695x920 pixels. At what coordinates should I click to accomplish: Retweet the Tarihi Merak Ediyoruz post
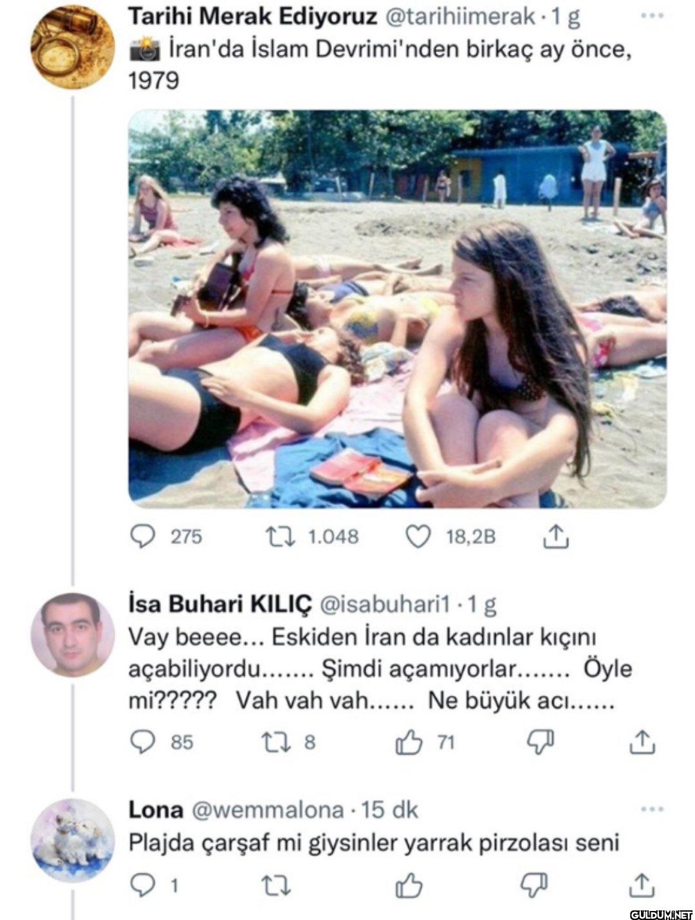283,536
